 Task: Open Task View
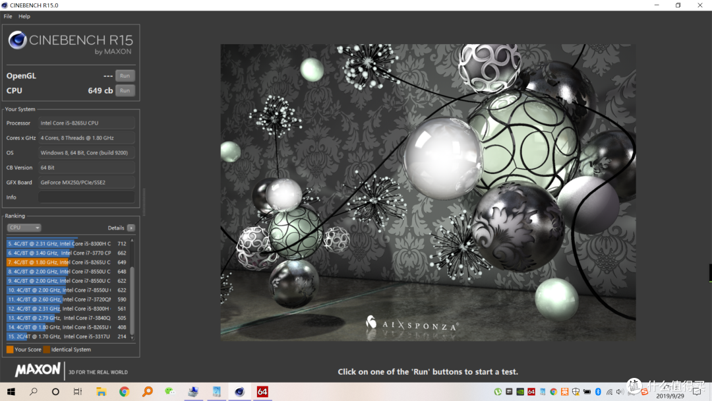(x=78, y=392)
